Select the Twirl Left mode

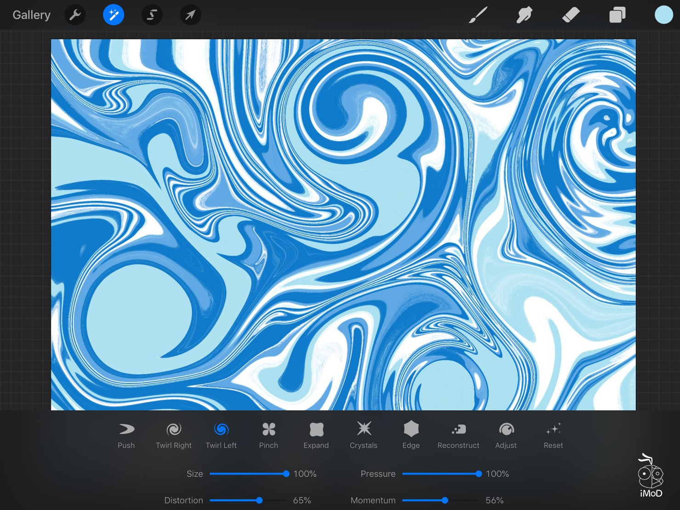click(x=221, y=435)
